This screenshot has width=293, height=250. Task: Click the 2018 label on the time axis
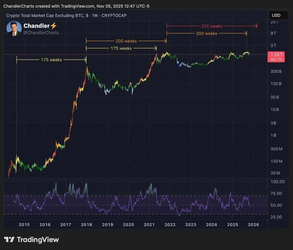tap(87, 224)
